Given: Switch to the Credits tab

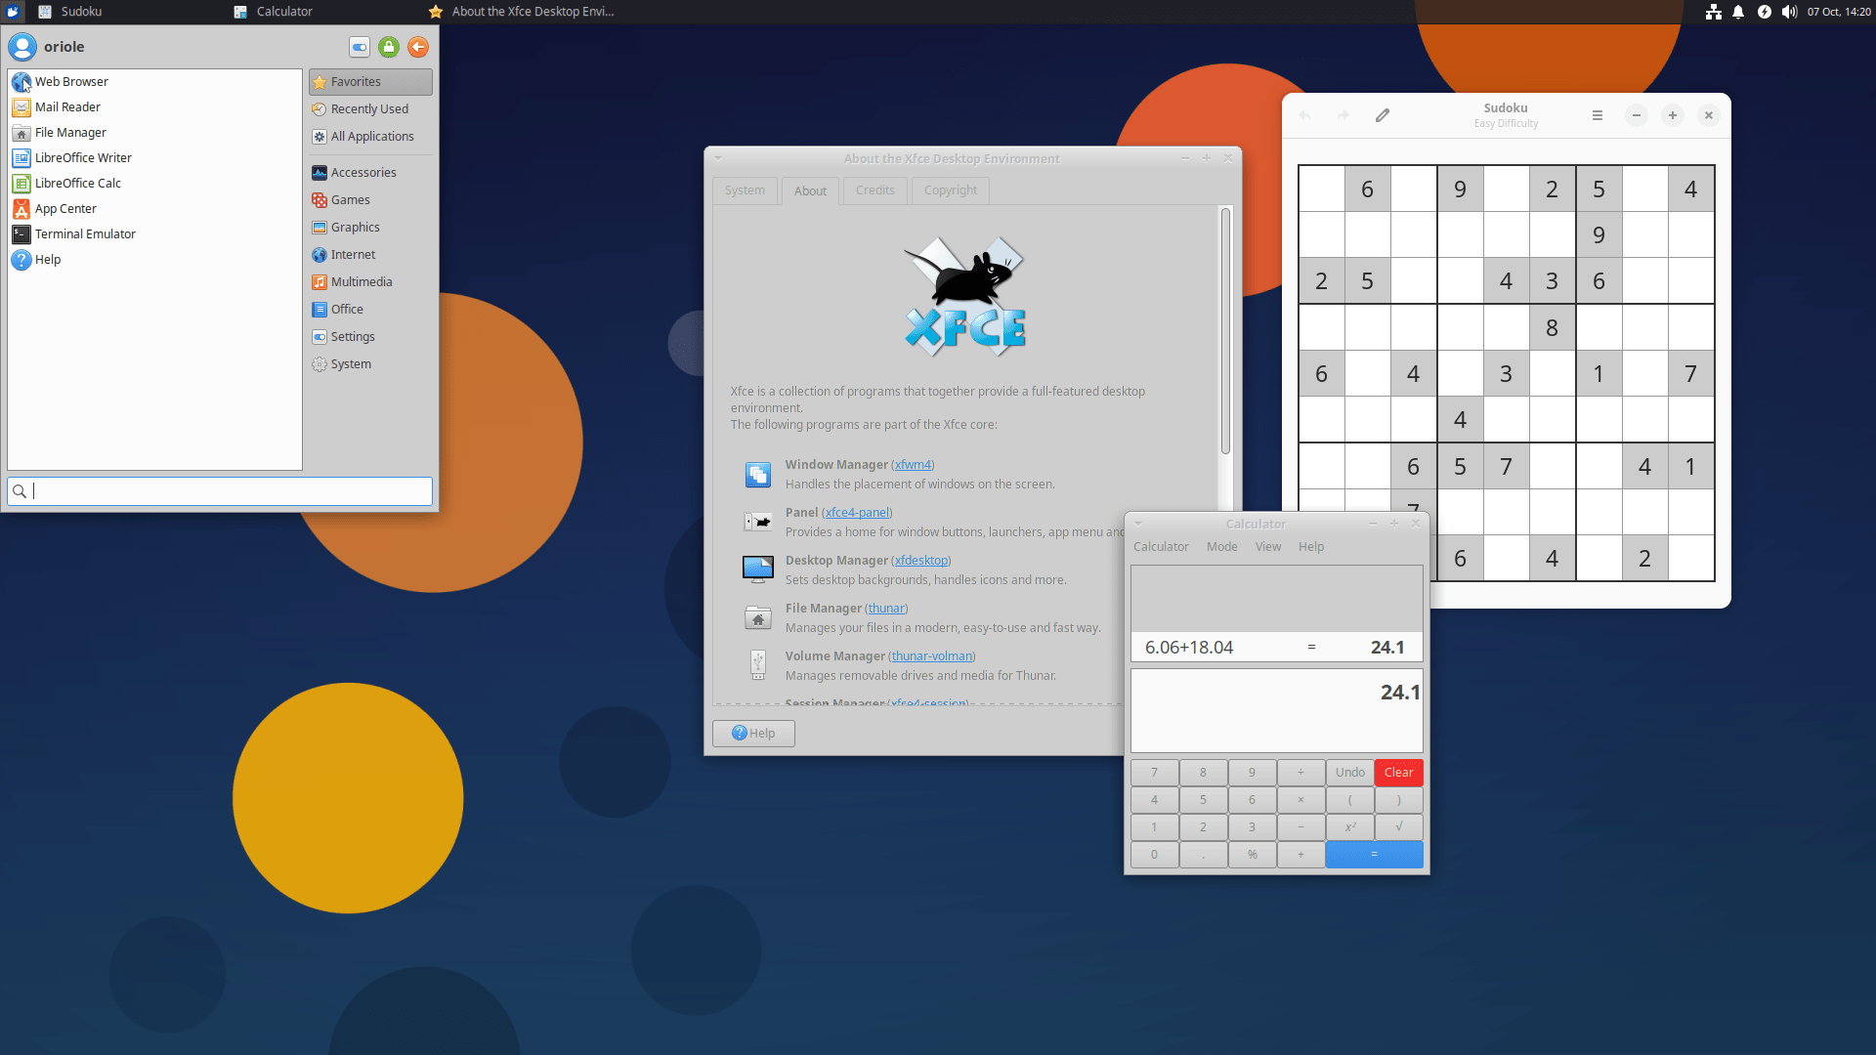Looking at the screenshot, I should pos(874,190).
